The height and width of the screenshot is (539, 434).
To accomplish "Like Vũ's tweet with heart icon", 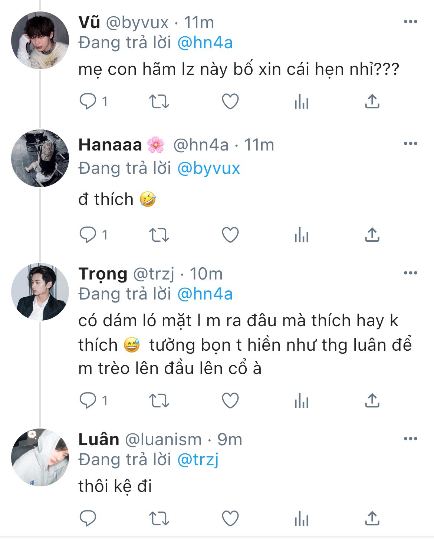I will (x=230, y=102).
